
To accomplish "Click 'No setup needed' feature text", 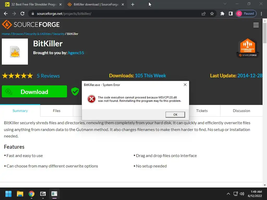I will point(151,166).
